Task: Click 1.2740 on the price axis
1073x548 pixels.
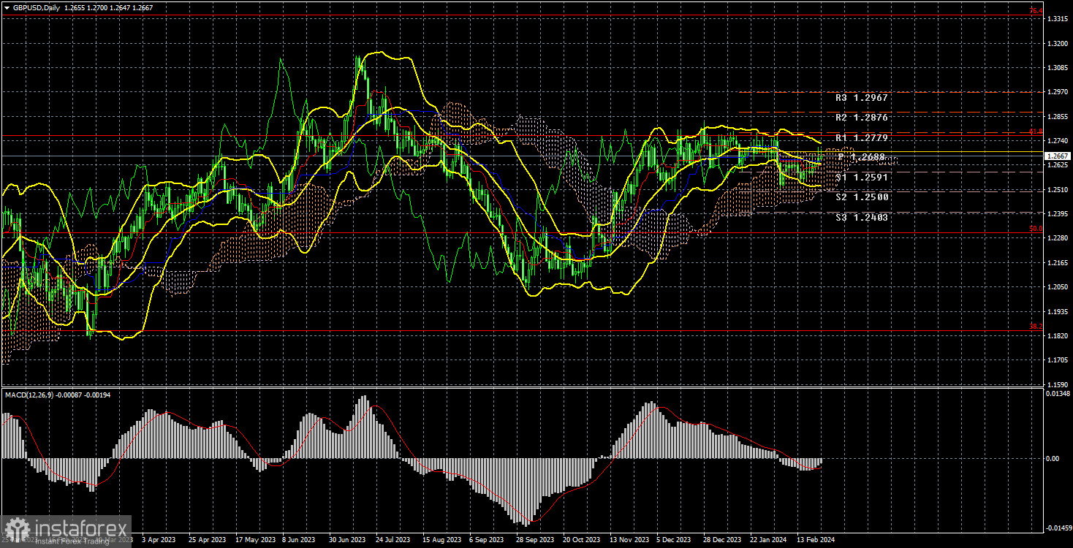Action: [1058, 141]
